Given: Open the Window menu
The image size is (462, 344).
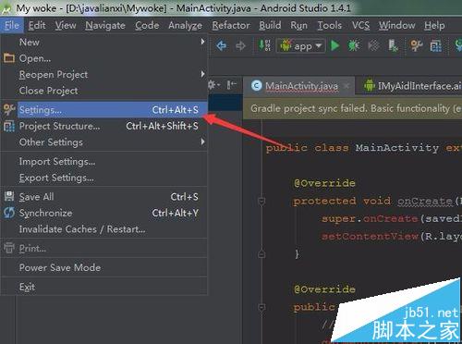Looking at the screenshot, I should tap(396, 25).
